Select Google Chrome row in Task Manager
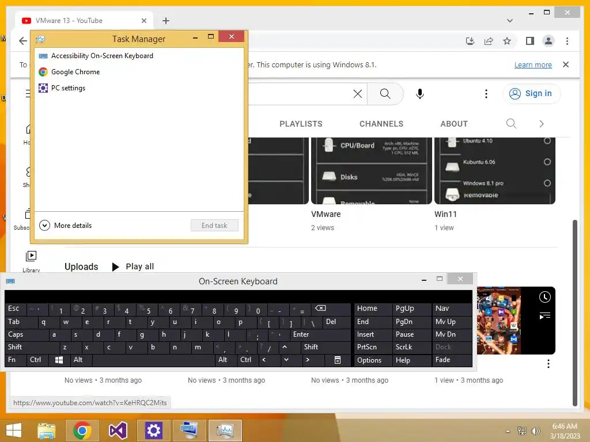 point(139,72)
